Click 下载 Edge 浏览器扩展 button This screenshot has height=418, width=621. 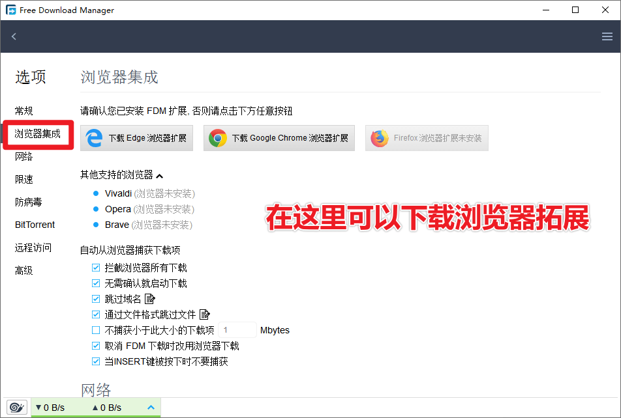136,137
